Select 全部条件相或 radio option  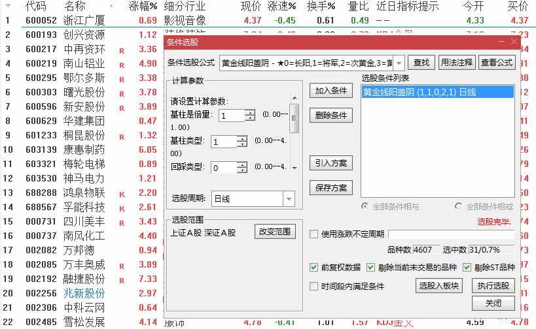(x=458, y=206)
